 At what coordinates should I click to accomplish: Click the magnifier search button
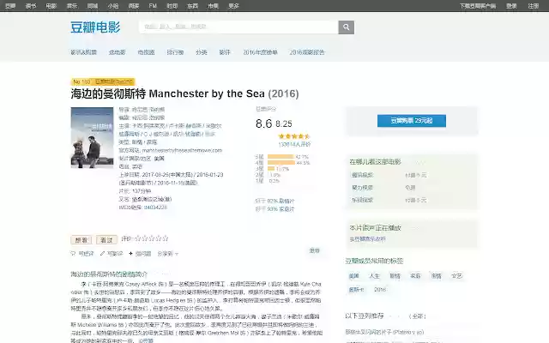click(x=346, y=27)
